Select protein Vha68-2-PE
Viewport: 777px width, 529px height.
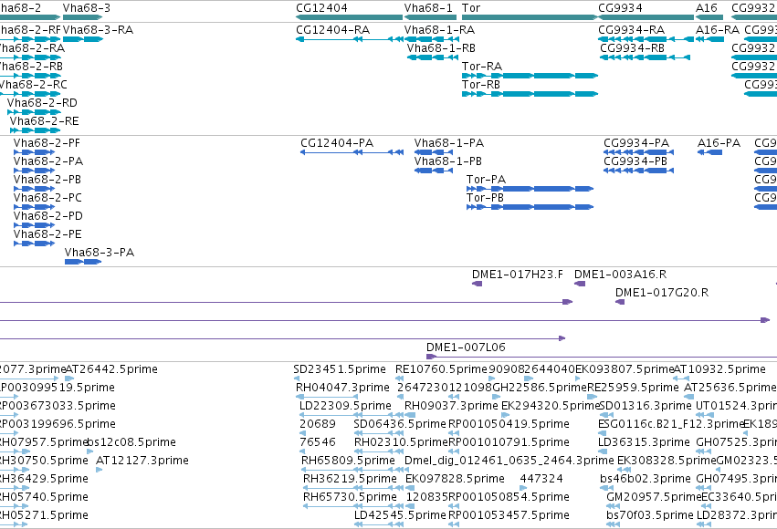point(47,234)
